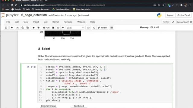Open the https://api.yatis.io bookmark

82,9
